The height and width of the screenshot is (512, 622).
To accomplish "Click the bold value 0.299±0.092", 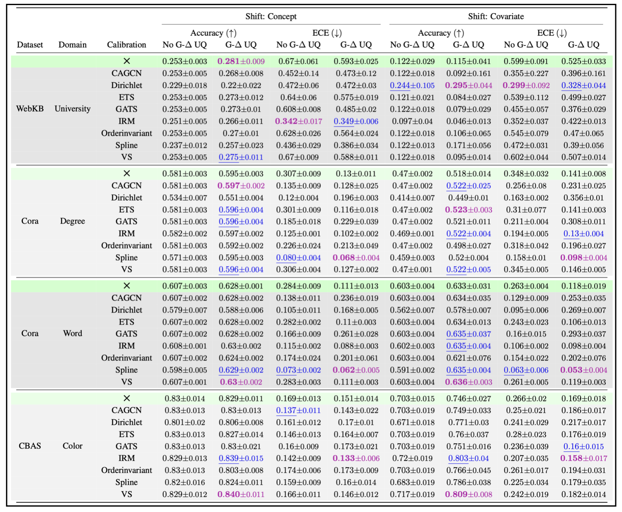I will [526, 85].
